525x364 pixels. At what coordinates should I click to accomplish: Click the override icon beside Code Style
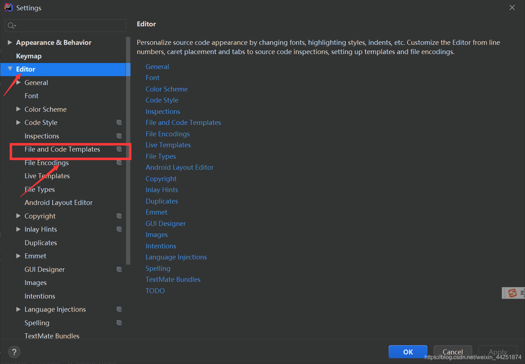pos(119,122)
